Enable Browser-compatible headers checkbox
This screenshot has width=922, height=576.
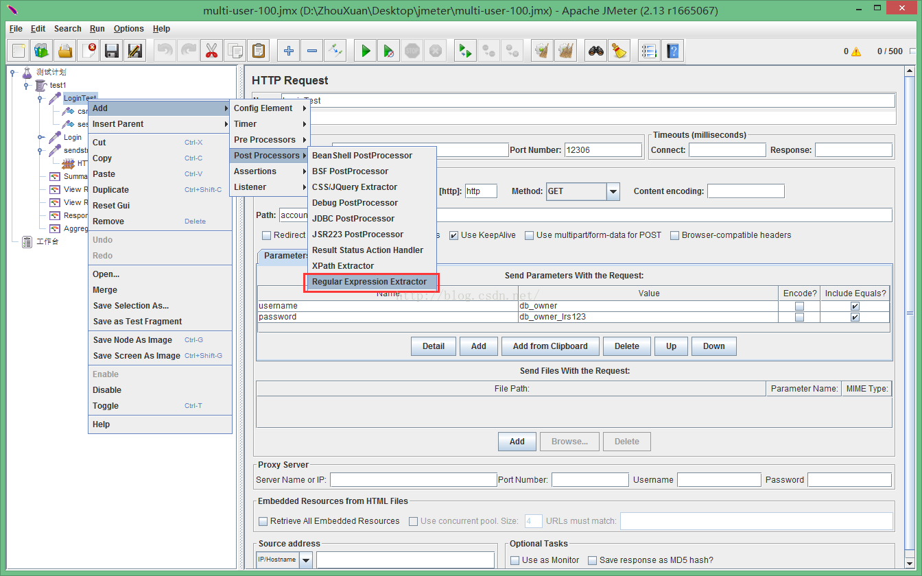pyautogui.click(x=675, y=235)
